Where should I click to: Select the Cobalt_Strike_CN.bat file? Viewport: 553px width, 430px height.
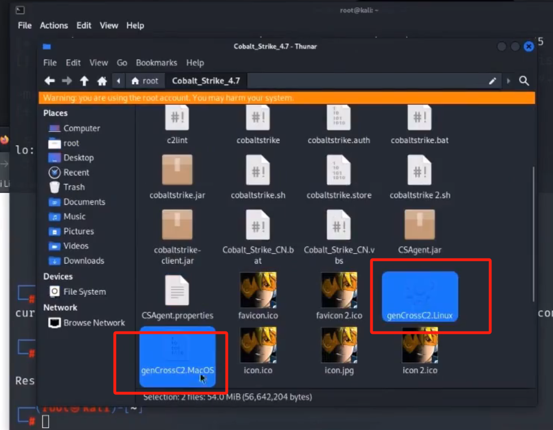(x=258, y=237)
